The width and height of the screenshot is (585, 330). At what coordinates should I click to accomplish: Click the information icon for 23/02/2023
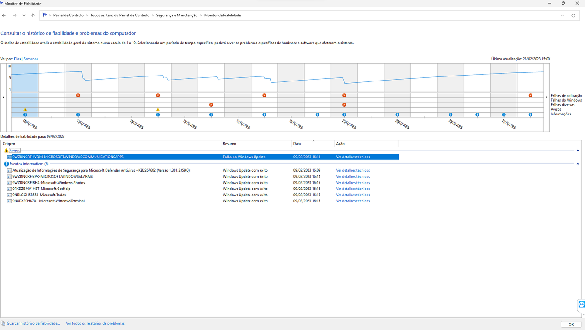398,114
